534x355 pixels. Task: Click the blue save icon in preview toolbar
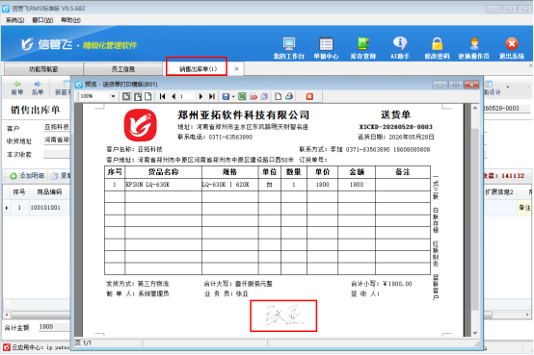(x=226, y=96)
